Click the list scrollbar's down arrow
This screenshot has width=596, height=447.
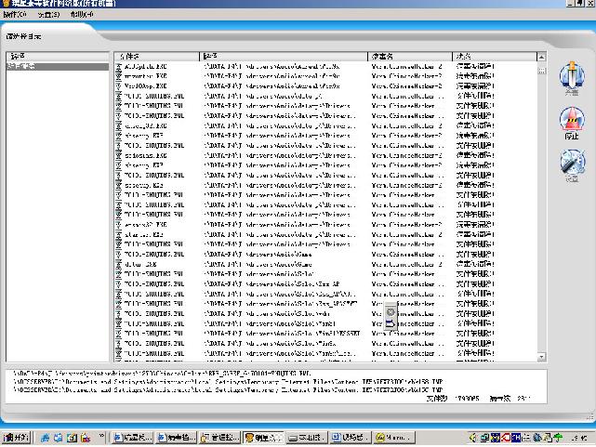pyautogui.click(x=541, y=357)
